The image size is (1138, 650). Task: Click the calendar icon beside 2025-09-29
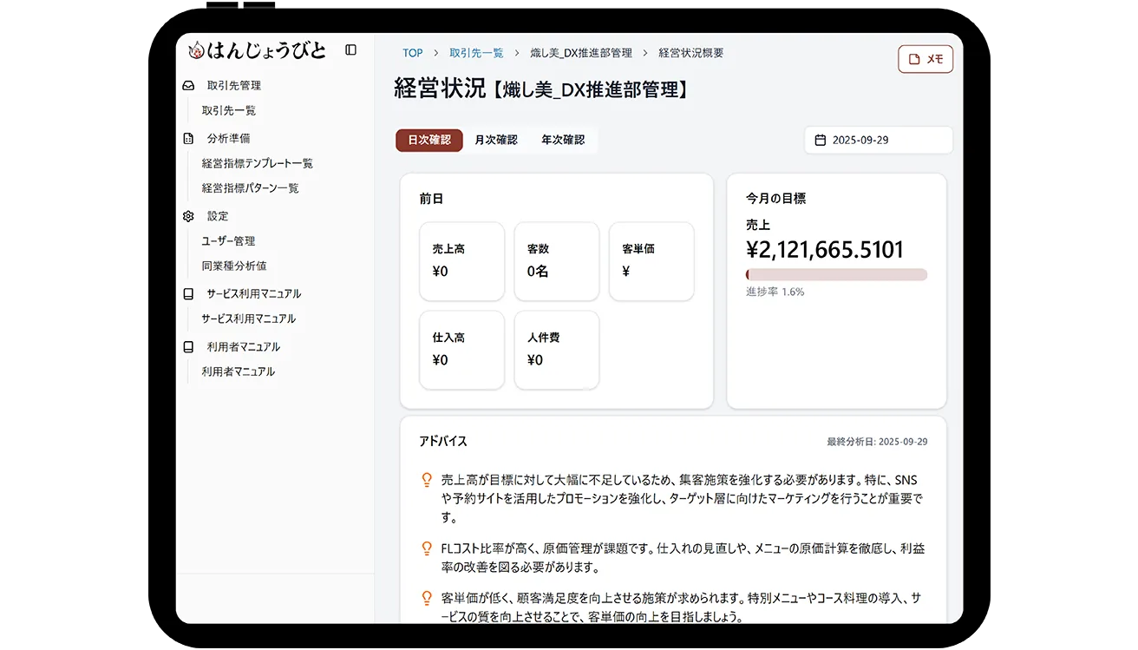818,140
